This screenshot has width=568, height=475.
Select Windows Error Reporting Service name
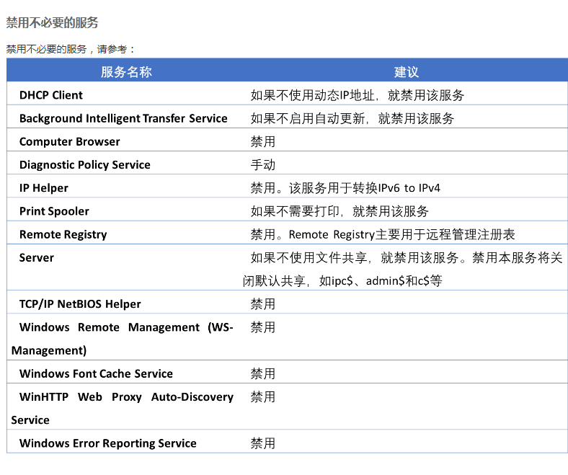(x=108, y=443)
